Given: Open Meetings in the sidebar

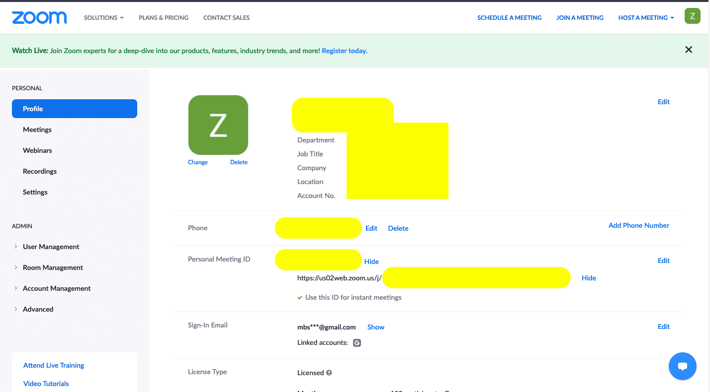Looking at the screenshot, I should pyautogui.click(x=37, y=130).
